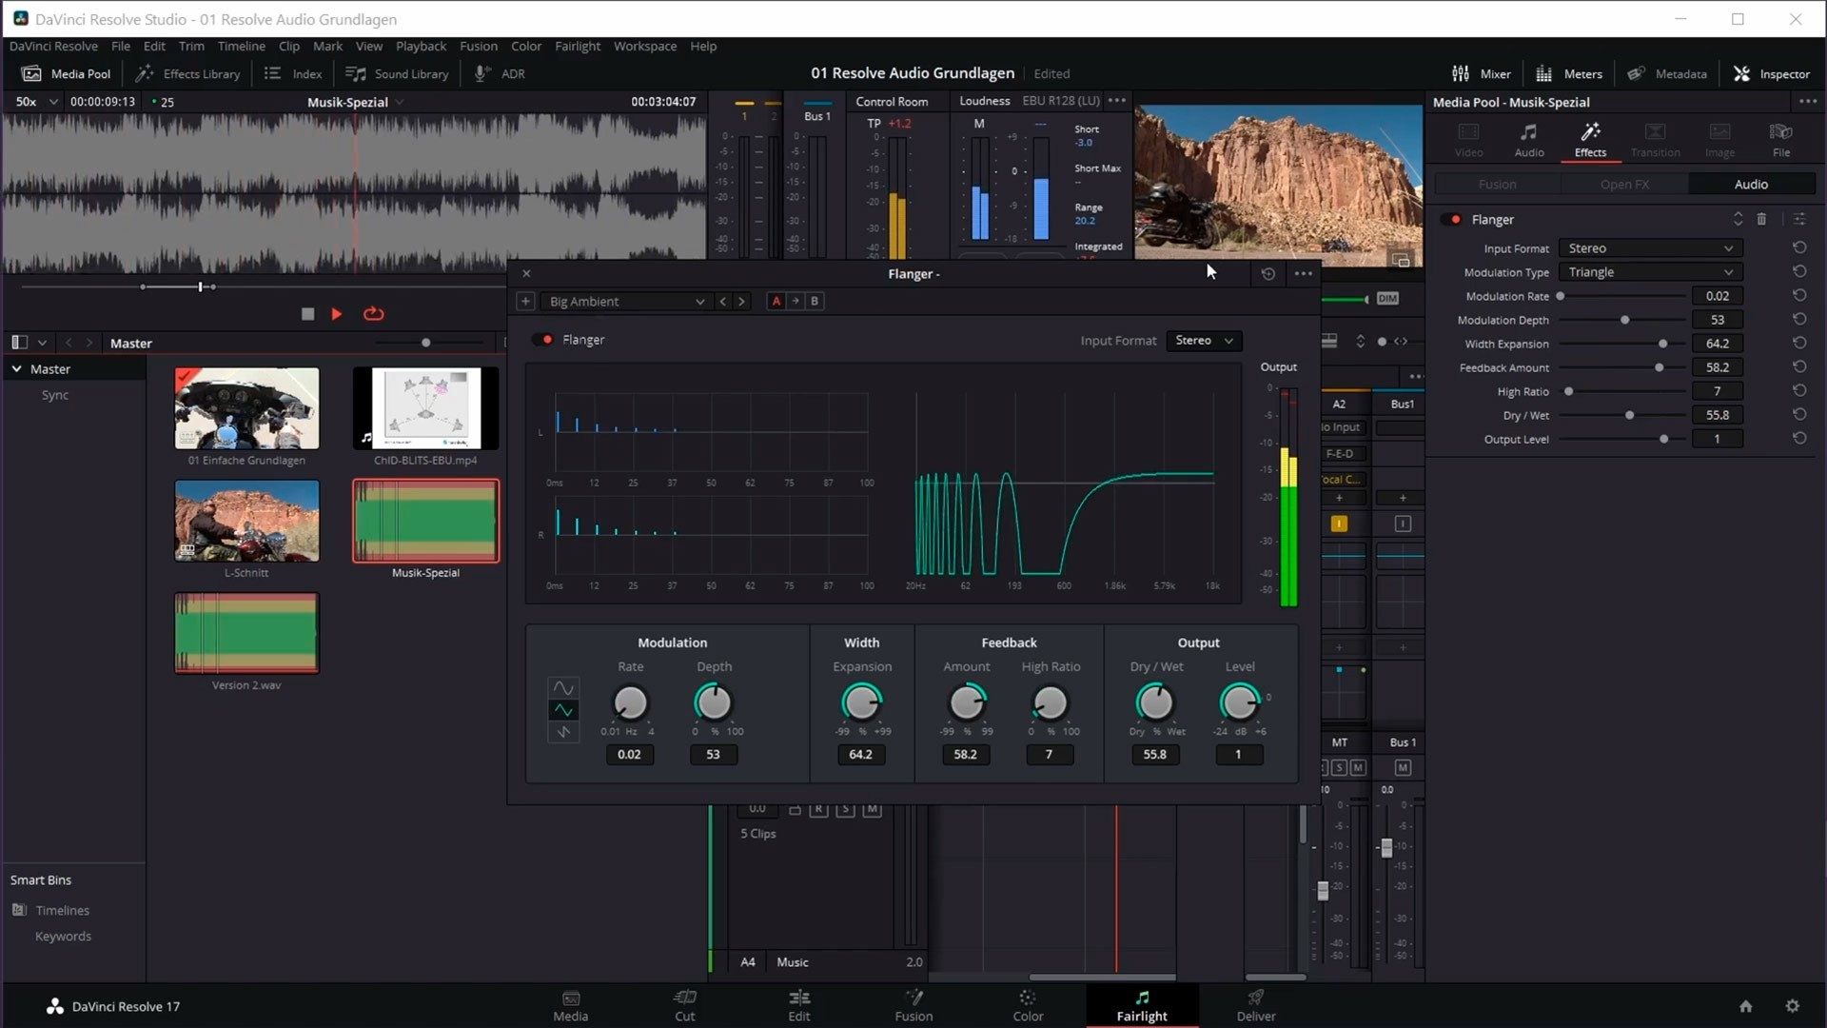Delete the Flanger effect in Inspector
This screenshot has width=1827, height=1028.
(x=1761, y=219)
